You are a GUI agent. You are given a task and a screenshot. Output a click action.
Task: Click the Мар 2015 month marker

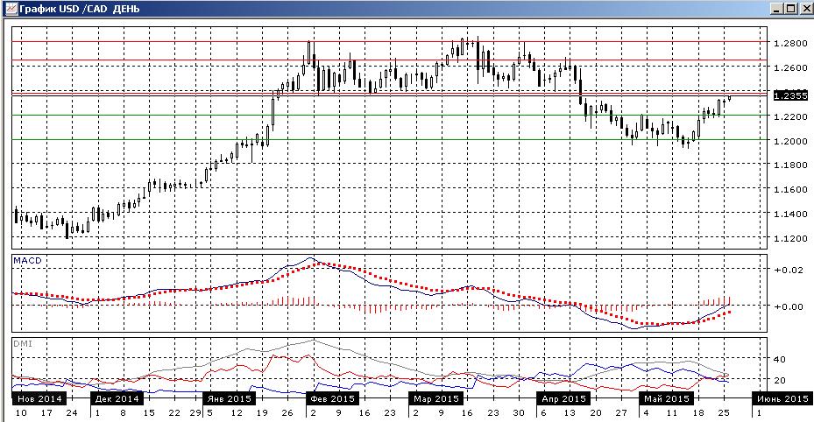[436, 398]
